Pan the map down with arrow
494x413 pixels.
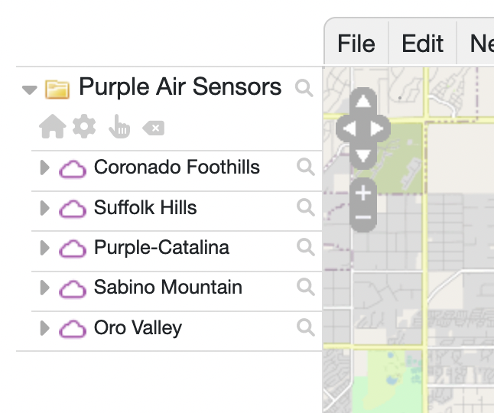364,155
